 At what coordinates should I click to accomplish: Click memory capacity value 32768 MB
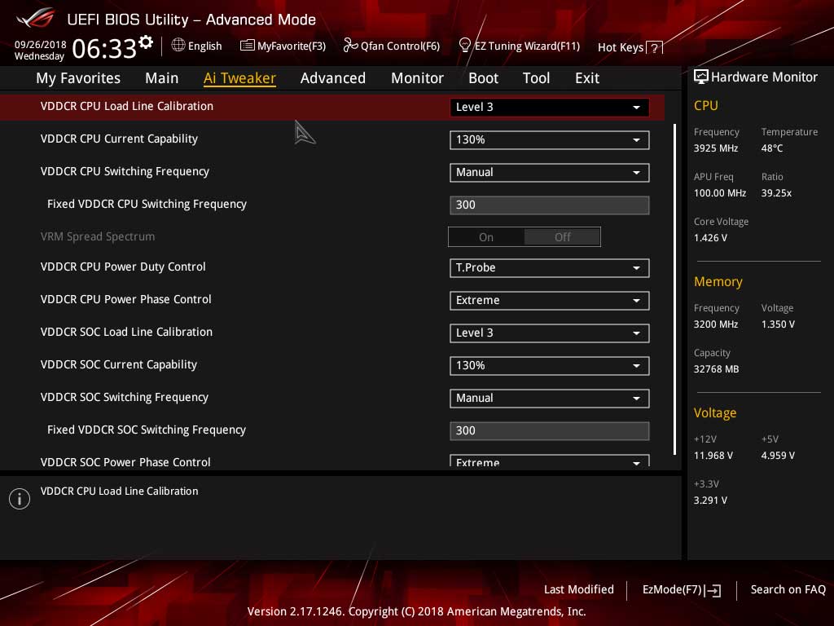pos(717,369)
